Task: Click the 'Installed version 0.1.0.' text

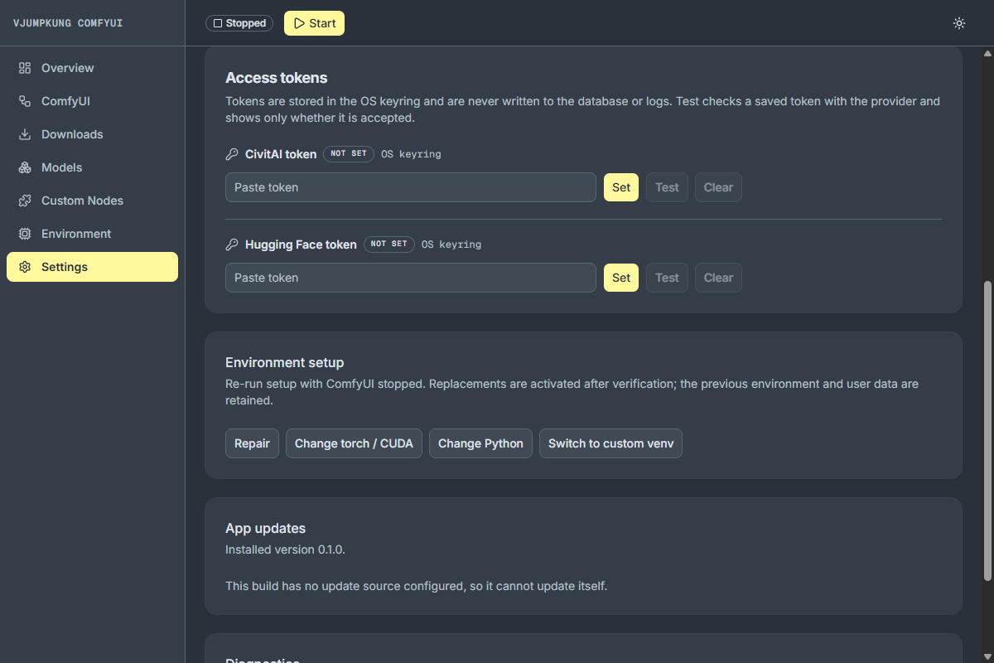Action: (286, 549)
